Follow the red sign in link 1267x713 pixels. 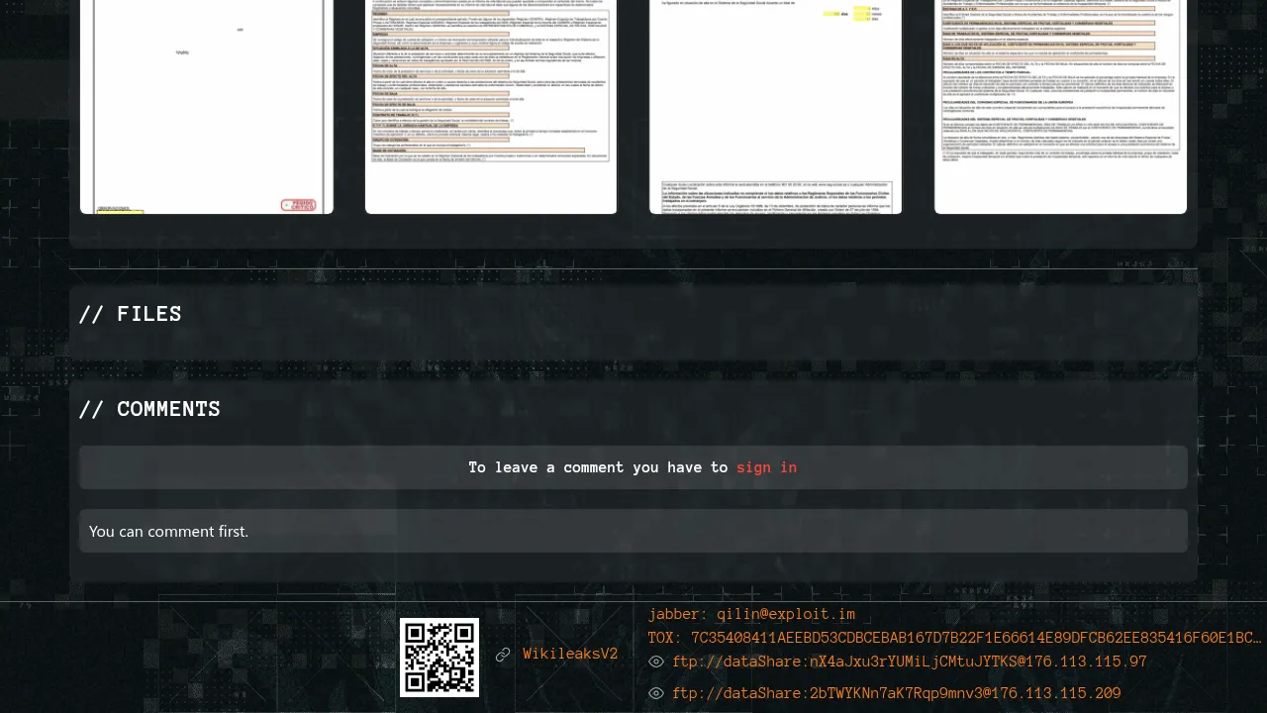coord(766,467)
